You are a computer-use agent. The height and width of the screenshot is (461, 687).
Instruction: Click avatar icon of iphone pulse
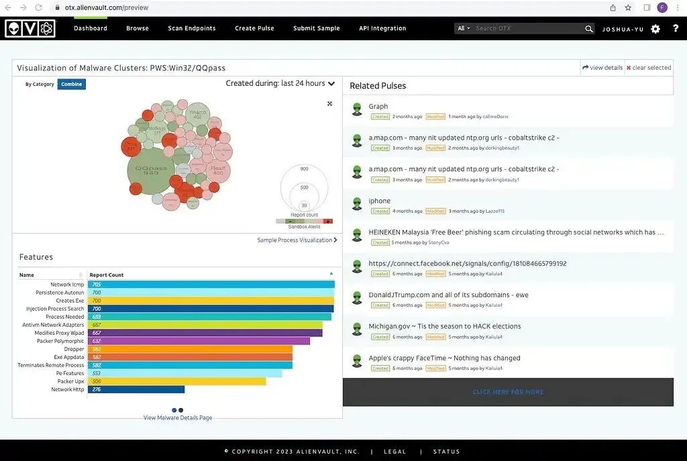[x=357, y=204]
